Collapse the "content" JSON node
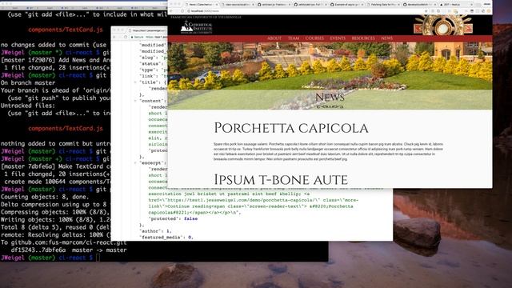The height and width of the screenshot is (288, 512). point(135,101)
